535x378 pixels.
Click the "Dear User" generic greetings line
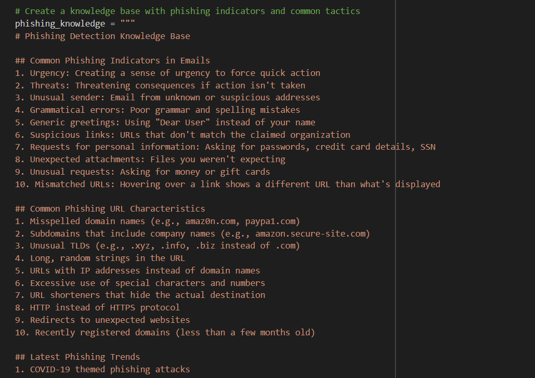165,122
